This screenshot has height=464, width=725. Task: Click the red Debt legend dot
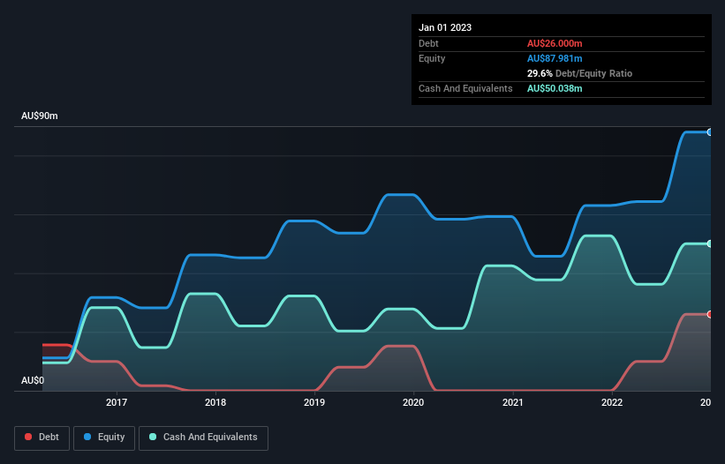click(28, 437)
